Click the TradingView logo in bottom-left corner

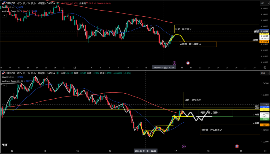pyautogui.click(x=4, y=145)
